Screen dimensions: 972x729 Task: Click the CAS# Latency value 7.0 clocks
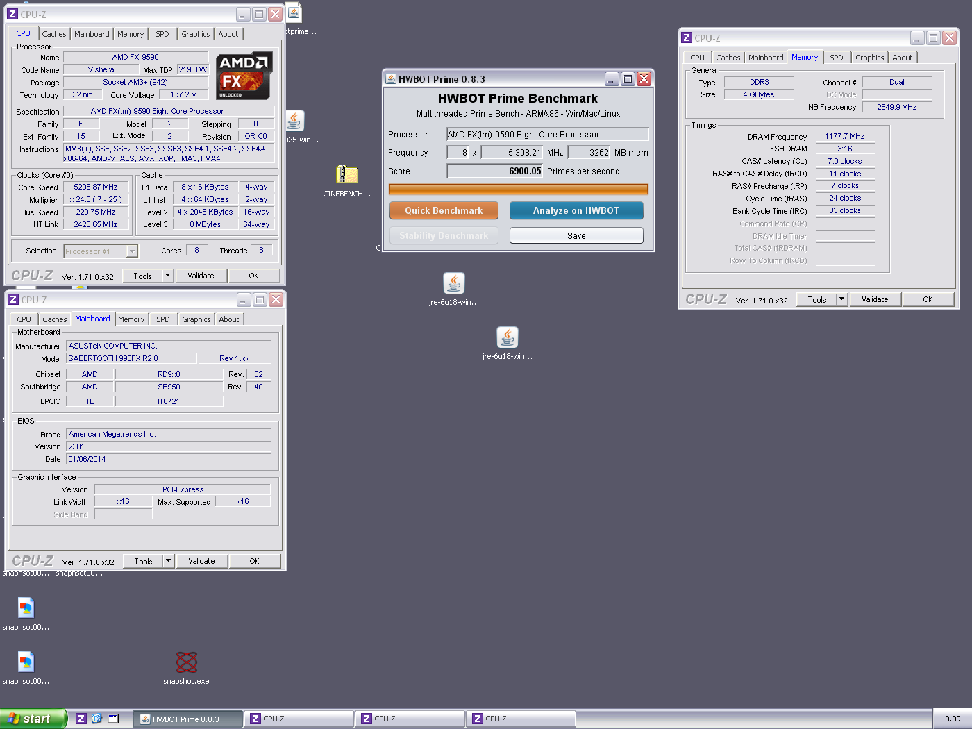(845, 161)
